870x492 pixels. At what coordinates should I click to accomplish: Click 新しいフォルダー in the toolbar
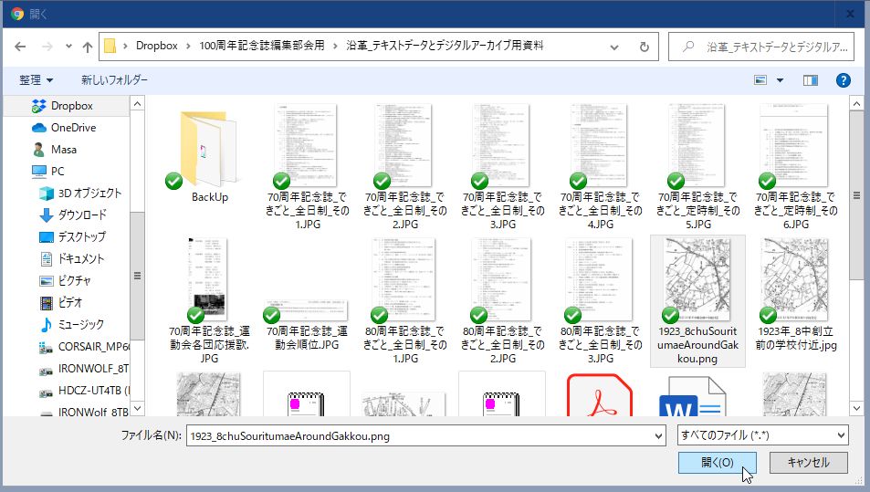pos(114,80)
